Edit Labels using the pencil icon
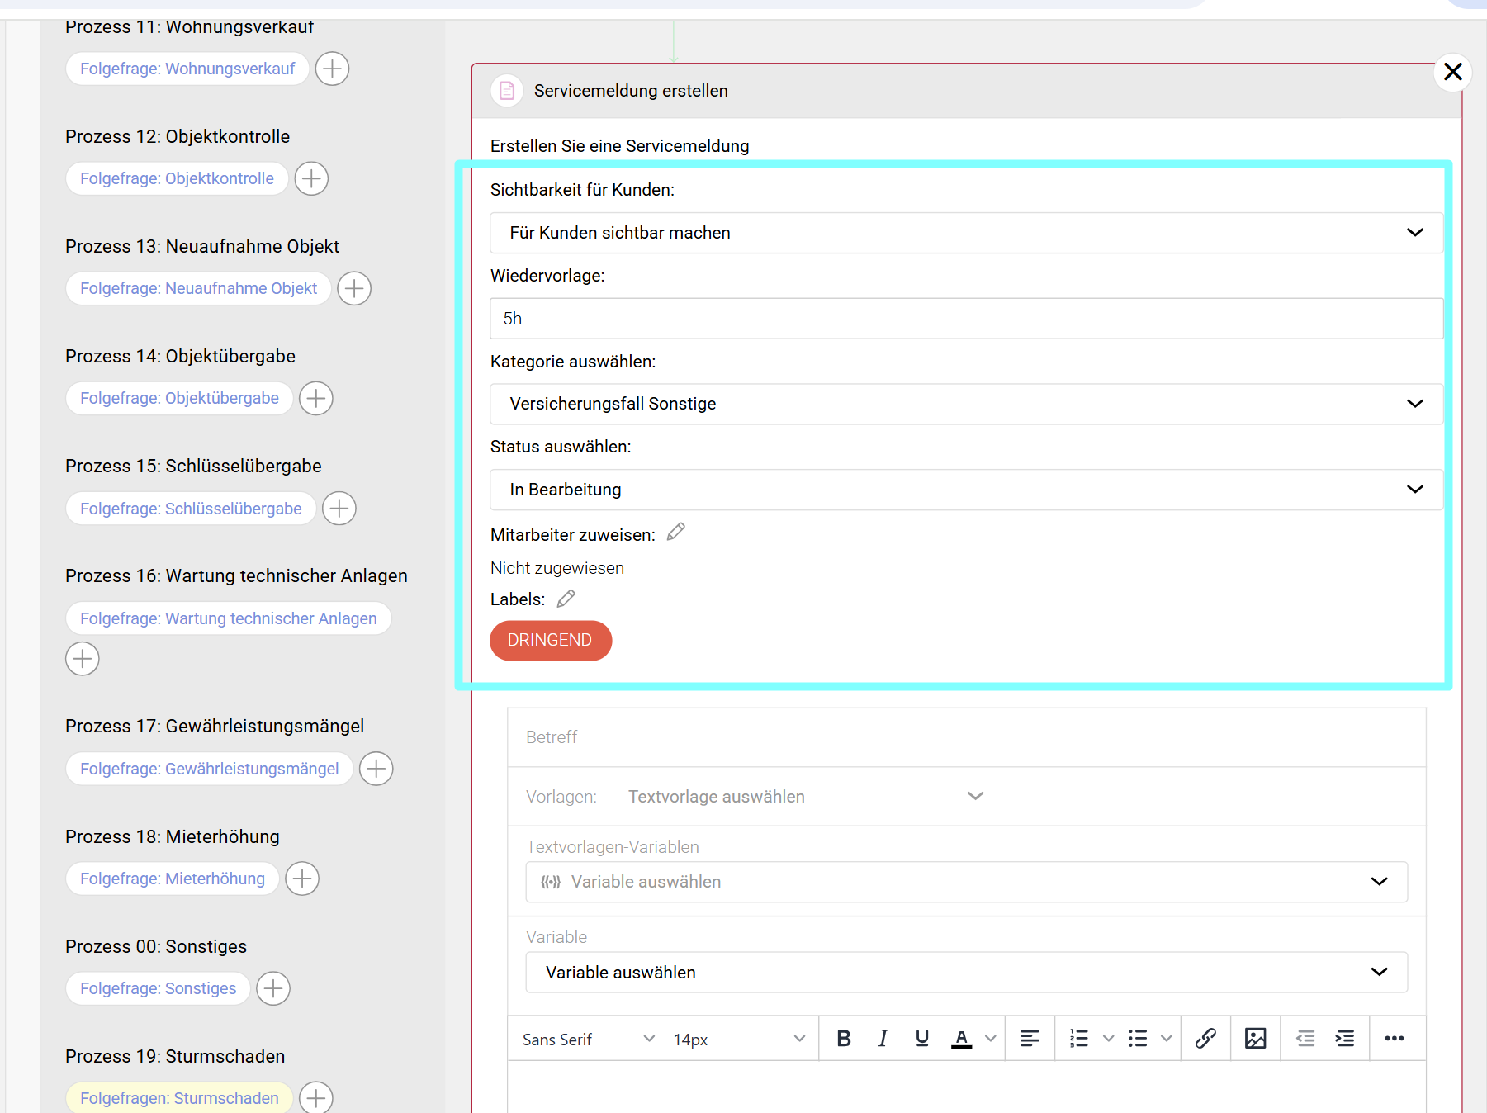The width and height of the screenshot is (1487, 1113). pos(566,599)
